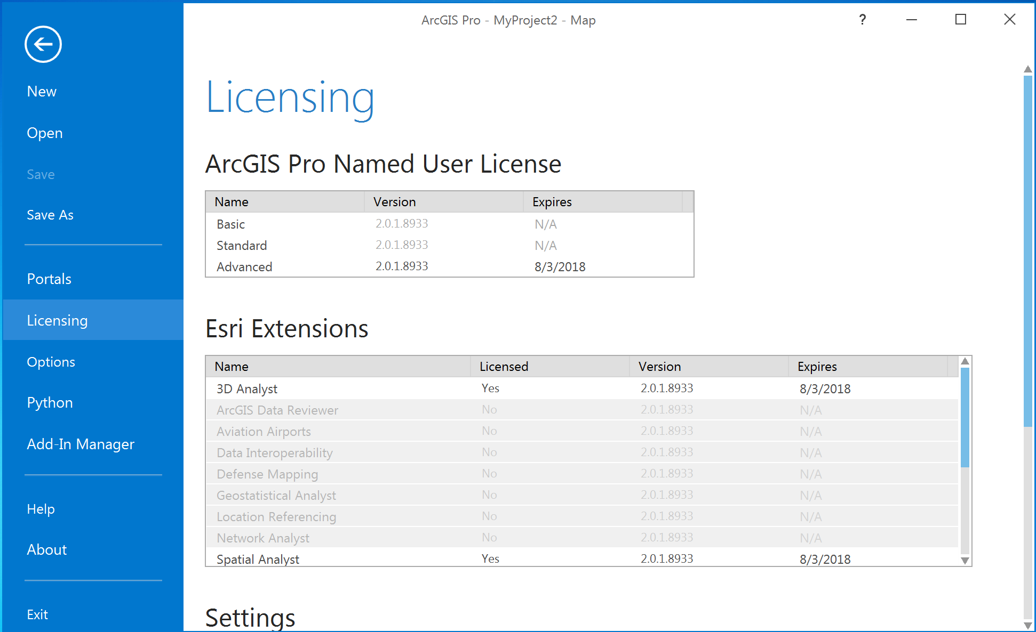Image resolution: width=1036 pixels, height=632 pixels.
Task: Select Open in the sidebar
Action: coord(45,133)
